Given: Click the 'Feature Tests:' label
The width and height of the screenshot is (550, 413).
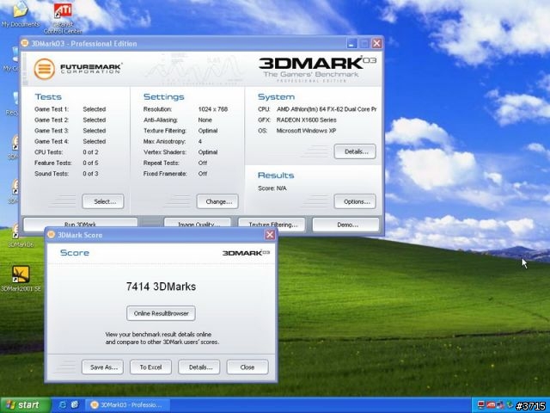Looking at the screenshot, I should (x=53, y=163).
